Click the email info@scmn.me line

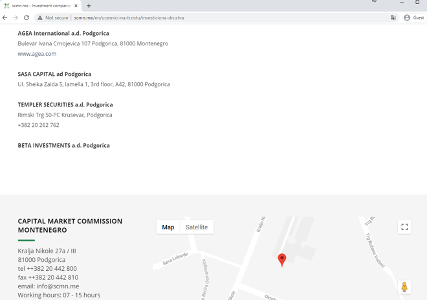(x=49, y=286)
